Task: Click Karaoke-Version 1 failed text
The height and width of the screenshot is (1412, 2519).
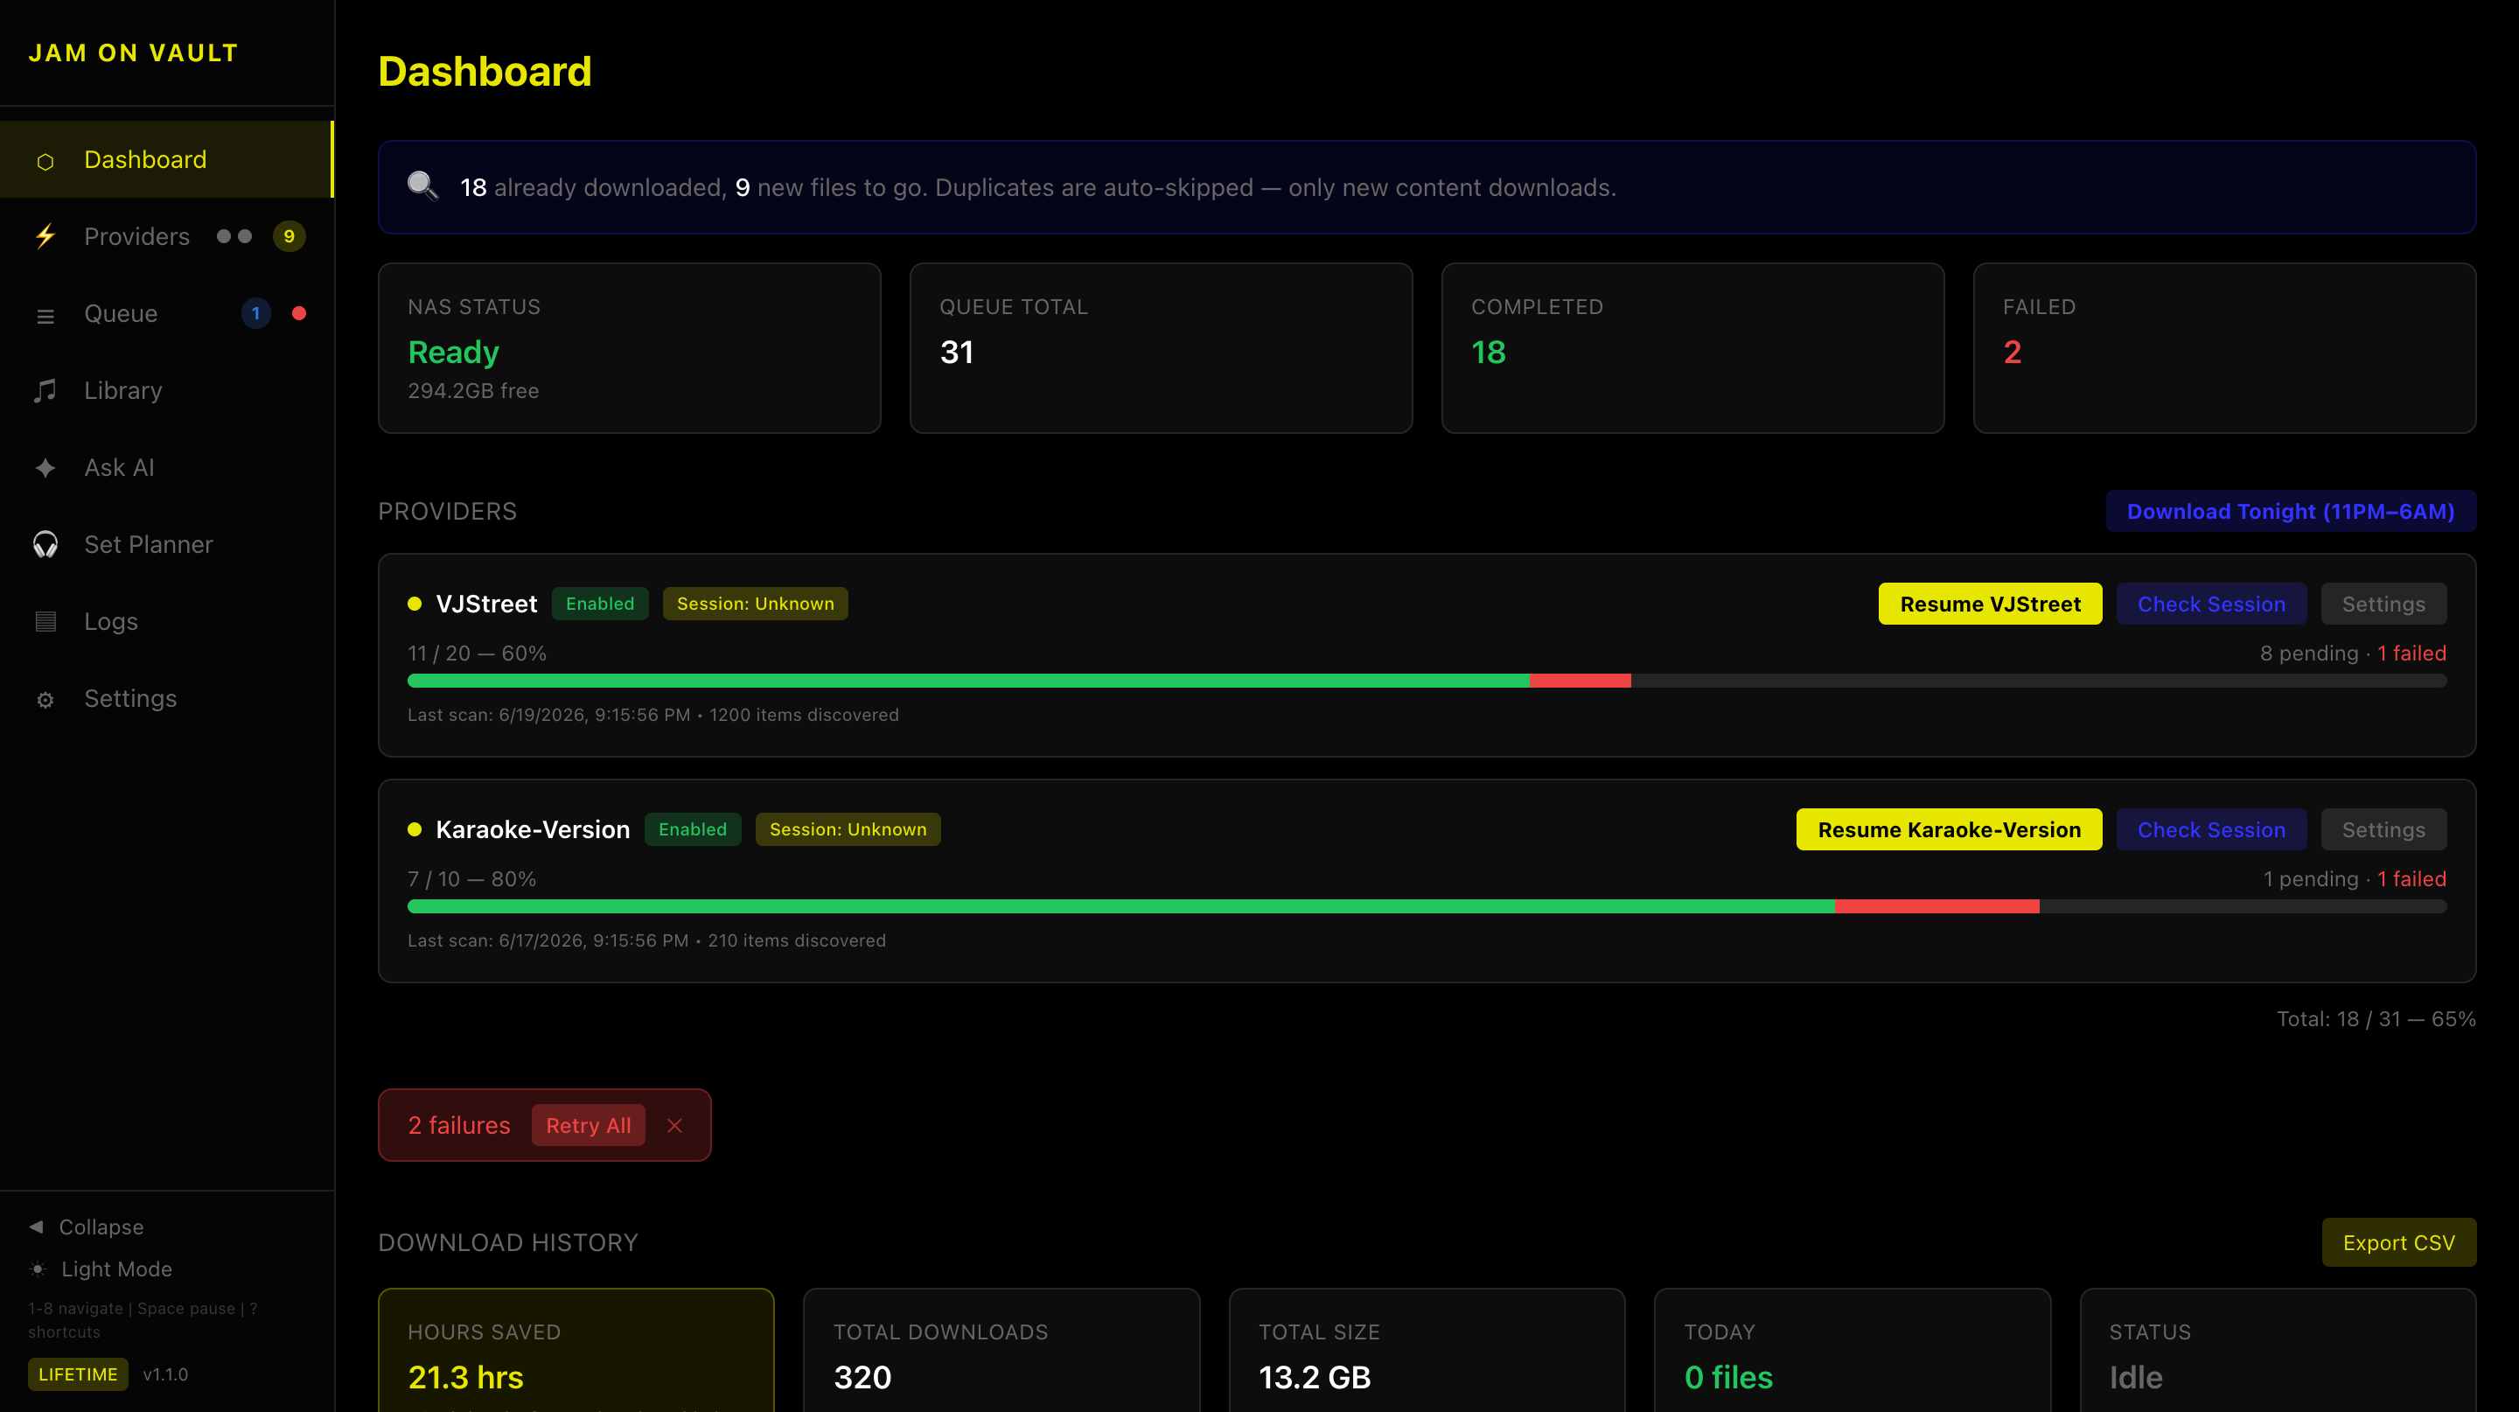Action: tap(2412, 879)
